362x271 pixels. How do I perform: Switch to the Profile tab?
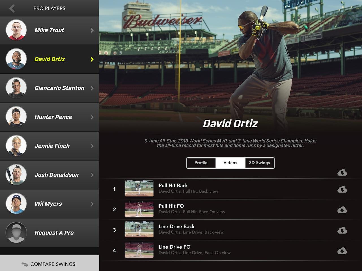(201, 163)
